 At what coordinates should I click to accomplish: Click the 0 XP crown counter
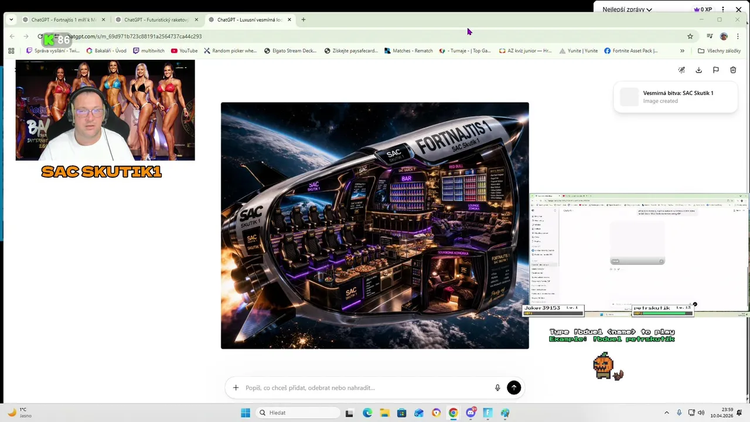point(703,9)
